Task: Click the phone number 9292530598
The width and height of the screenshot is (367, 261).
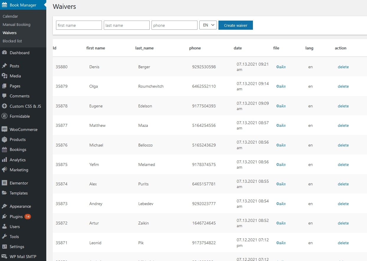Action: [204, 67]
